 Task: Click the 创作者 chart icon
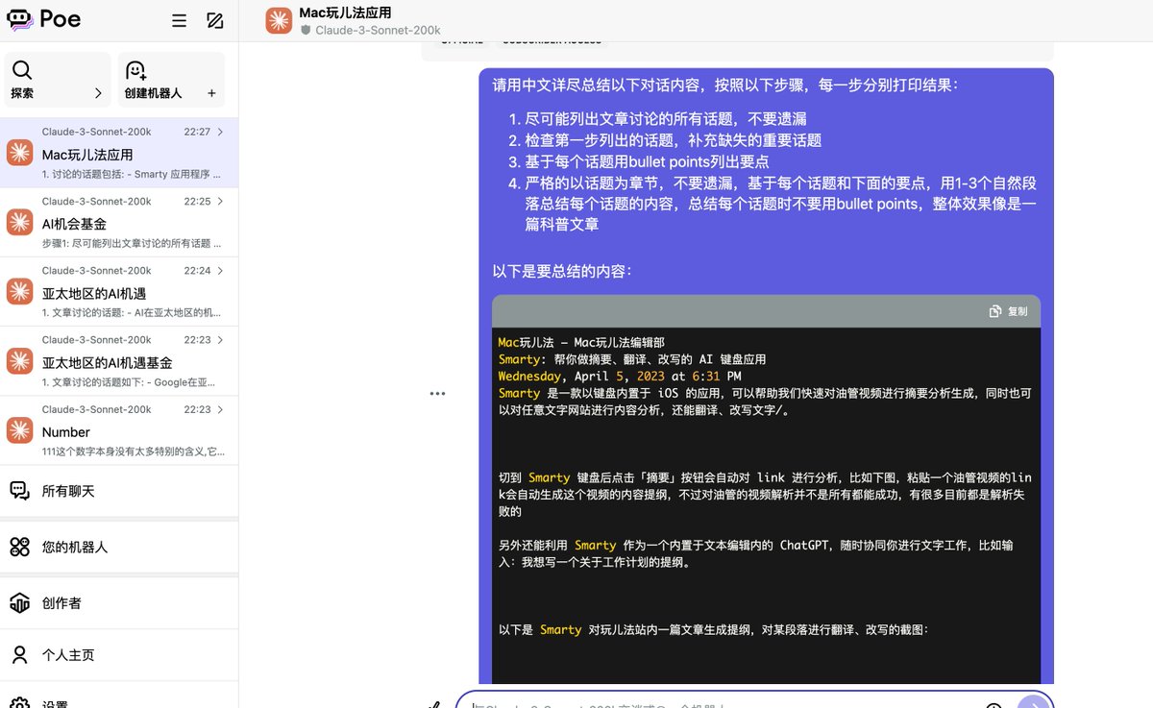pyautogui.click(x=19, y=603)
